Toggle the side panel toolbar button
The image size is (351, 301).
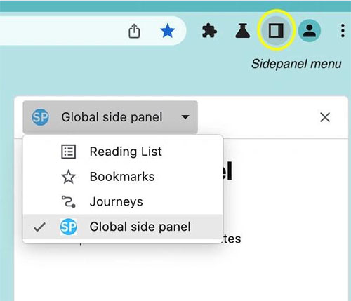276,31
